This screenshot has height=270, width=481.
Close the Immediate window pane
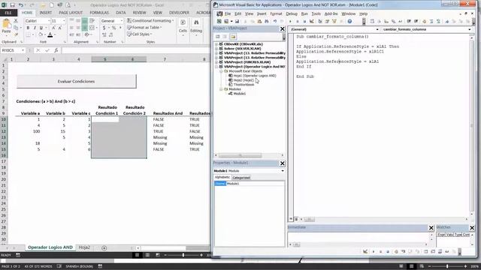pos(431,228)
